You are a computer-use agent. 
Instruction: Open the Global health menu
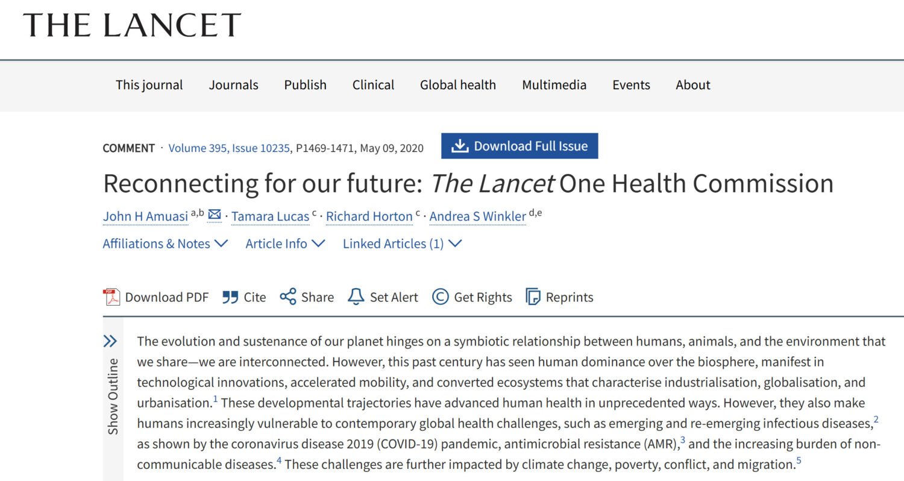coord(458,85)
